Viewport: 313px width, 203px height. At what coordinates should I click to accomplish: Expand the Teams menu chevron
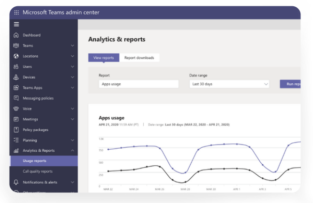73,46
